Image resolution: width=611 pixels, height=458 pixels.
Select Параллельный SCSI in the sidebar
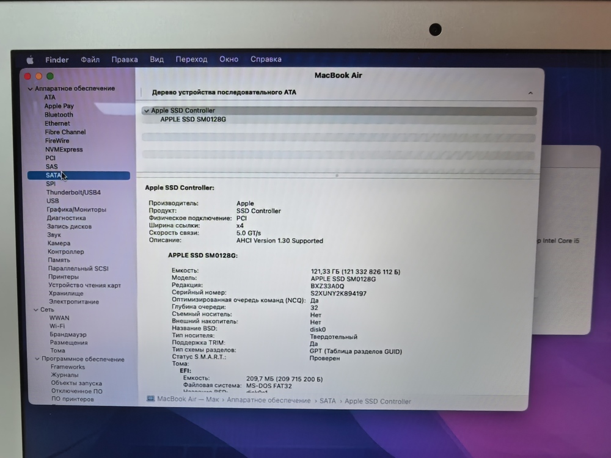(x=78, y=268)
